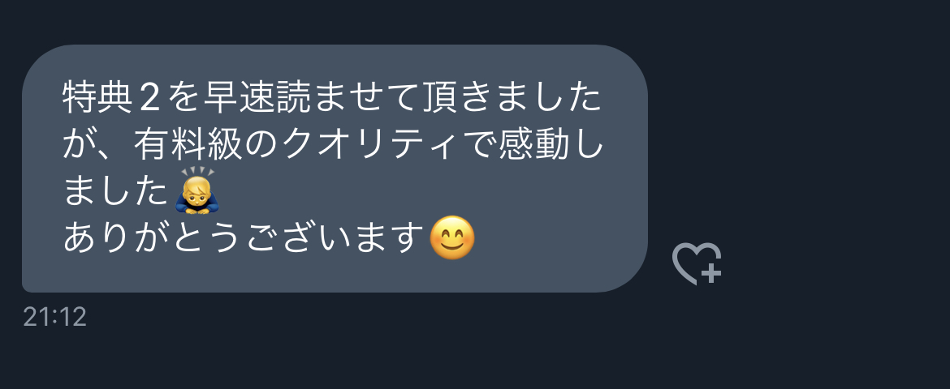Click the smiling face emoji
The width and height of the screenshot is (950, 389).
point(452,237)
